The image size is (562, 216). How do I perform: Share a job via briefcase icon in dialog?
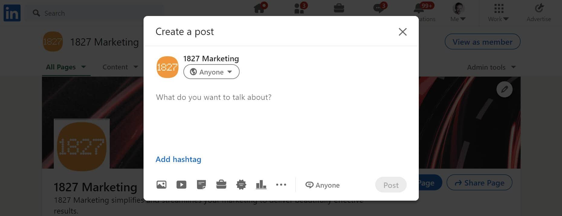coord(221,185)
